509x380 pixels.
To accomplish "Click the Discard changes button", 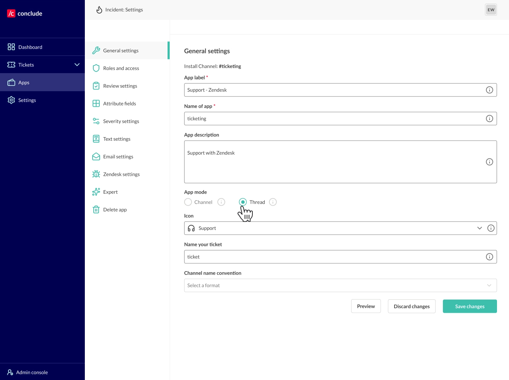I will click(x=411, y=306).
